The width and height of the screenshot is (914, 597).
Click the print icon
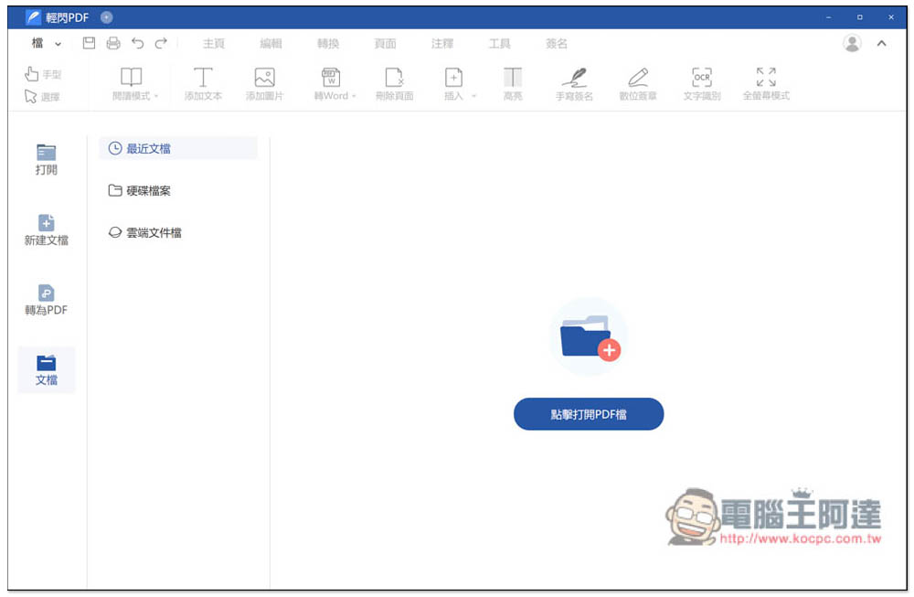click(113, 43)
